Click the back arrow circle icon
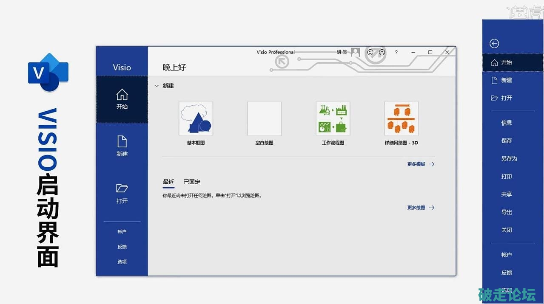 pyautogui.click(x=494, y=43)
